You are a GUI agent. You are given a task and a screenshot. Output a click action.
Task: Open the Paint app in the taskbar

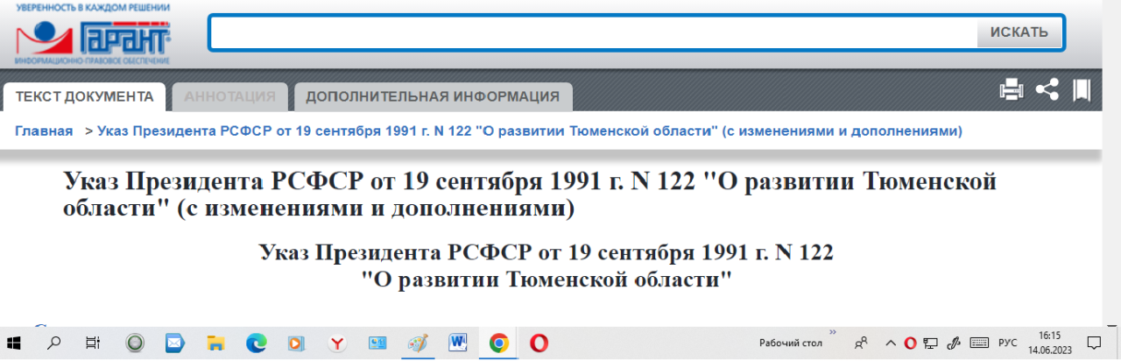(x=417, y=343)
